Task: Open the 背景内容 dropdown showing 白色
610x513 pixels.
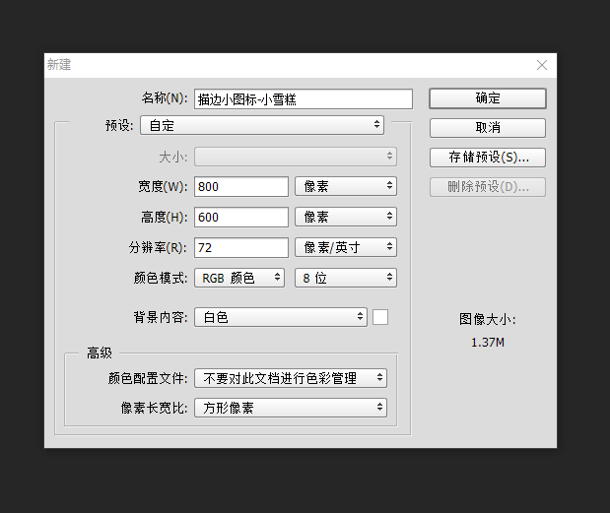Action: coord(281,317)
